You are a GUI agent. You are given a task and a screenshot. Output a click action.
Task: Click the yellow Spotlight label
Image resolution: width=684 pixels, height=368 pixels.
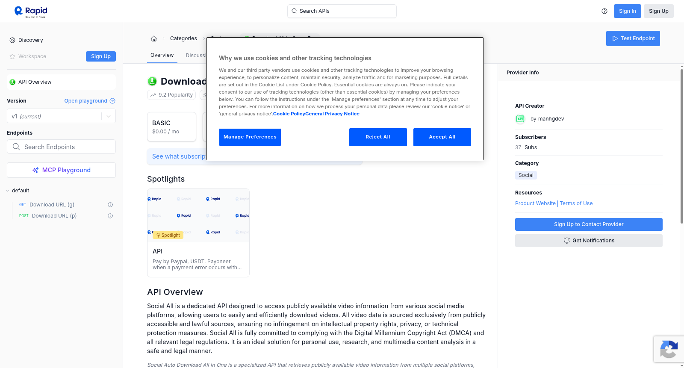(168, 235)
